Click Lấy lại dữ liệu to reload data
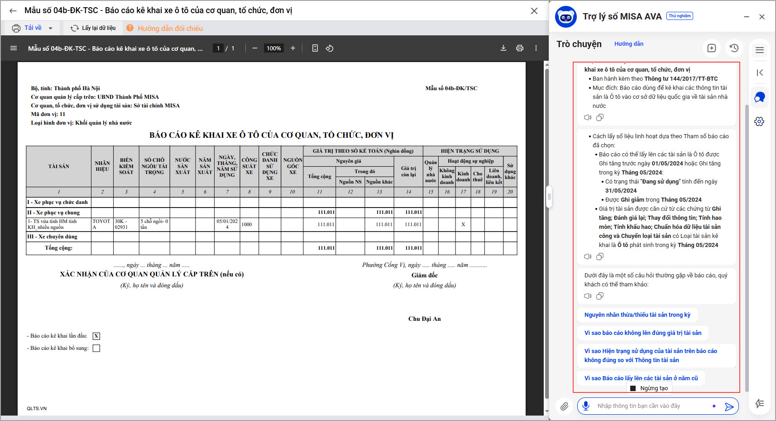The image size is (776, 421). coord(93,28)
